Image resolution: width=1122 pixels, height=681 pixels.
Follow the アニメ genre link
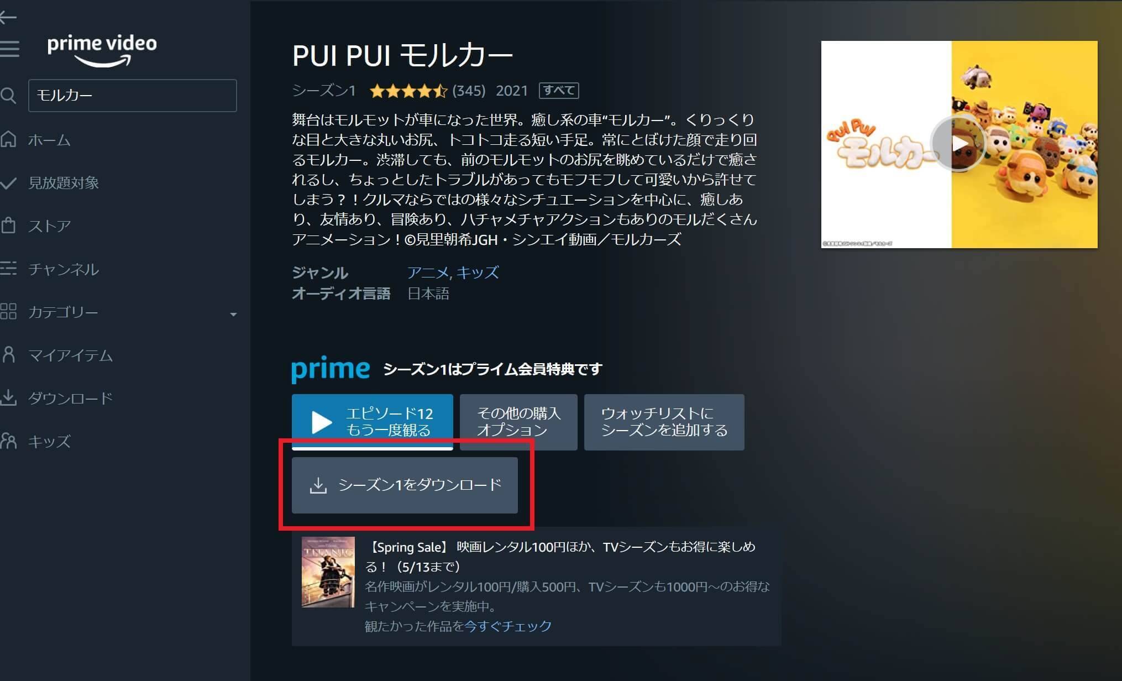point(428,272)
